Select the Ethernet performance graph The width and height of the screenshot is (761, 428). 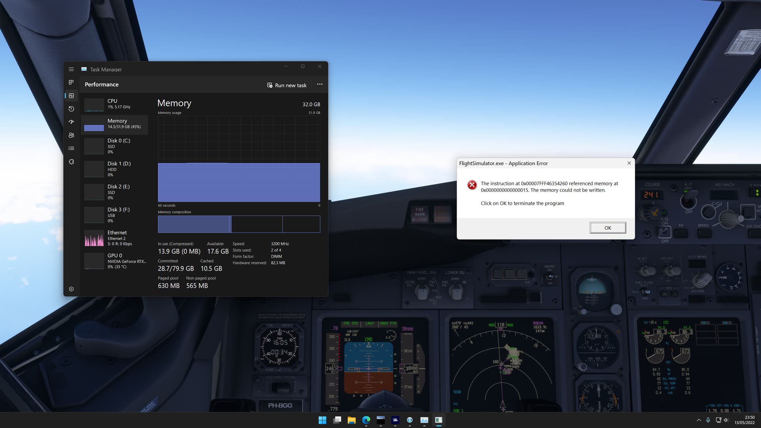115,238
